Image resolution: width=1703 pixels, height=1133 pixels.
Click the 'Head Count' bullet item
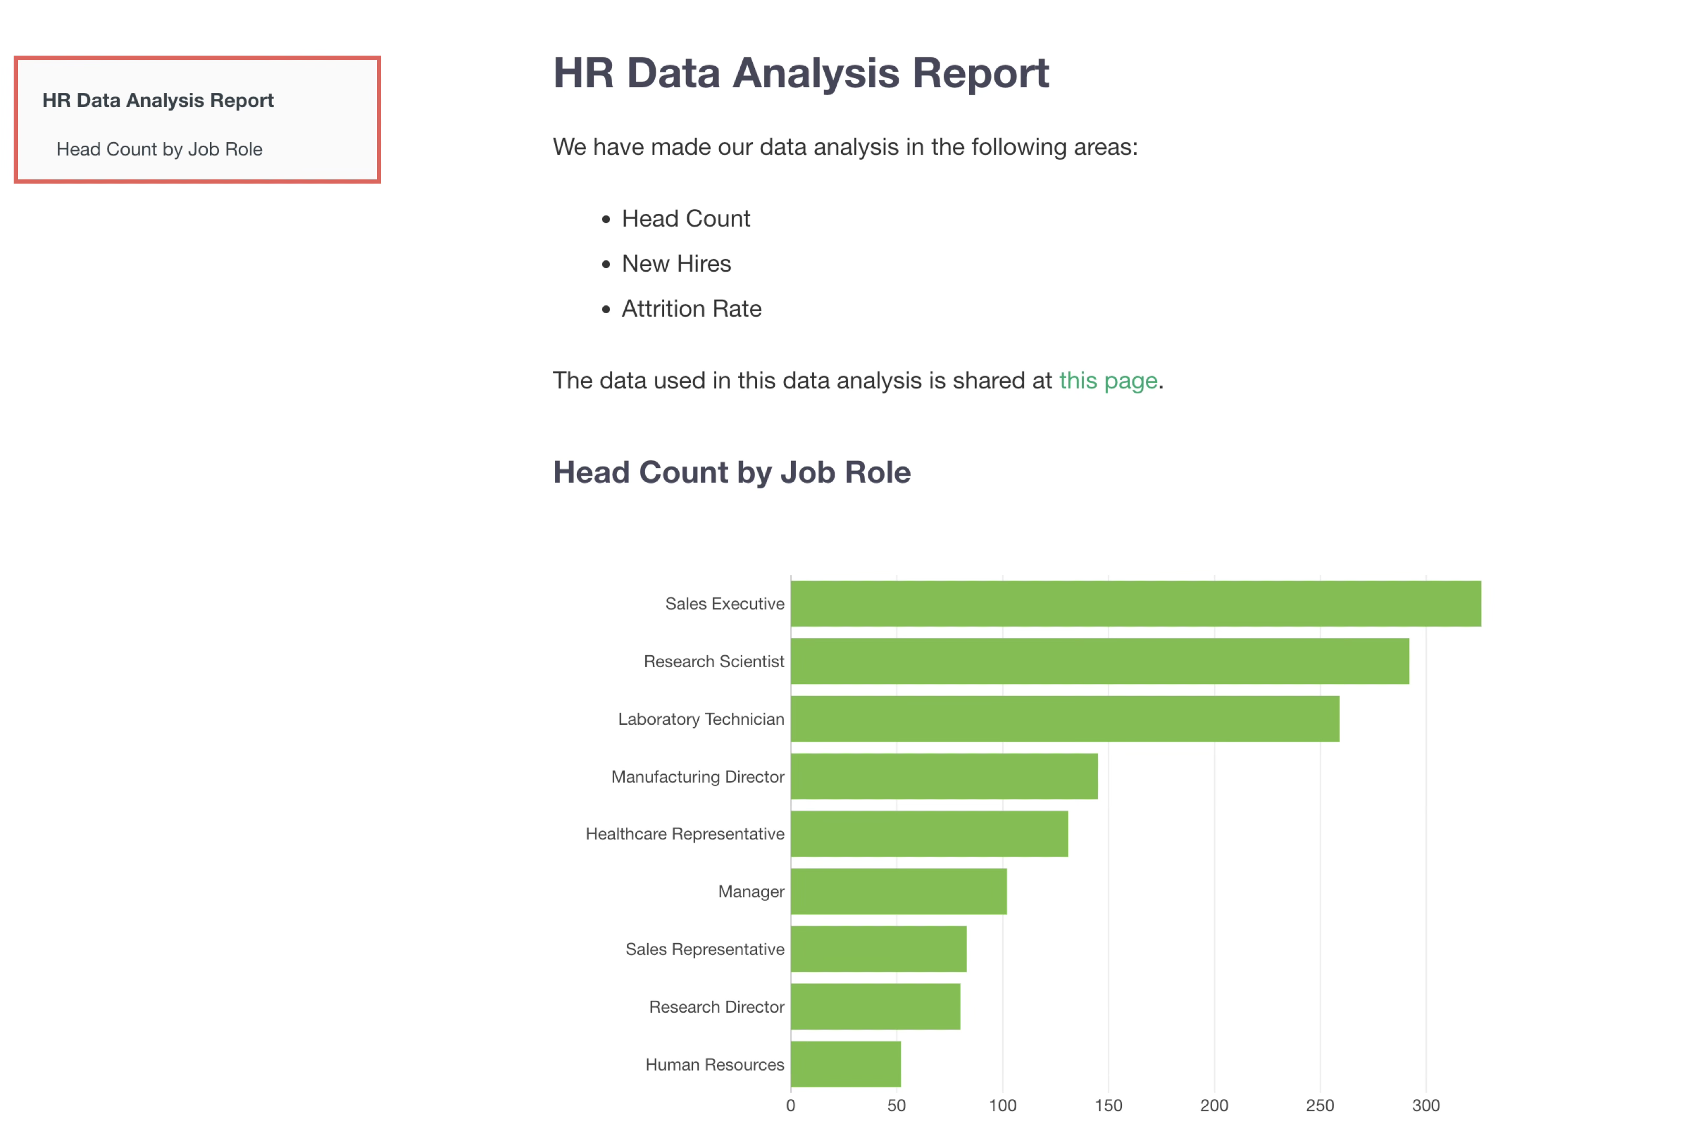[686, 219]
